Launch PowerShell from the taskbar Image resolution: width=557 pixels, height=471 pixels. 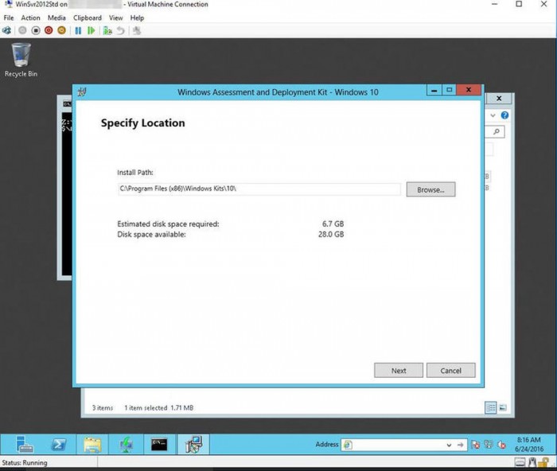(x=59, y=445)
